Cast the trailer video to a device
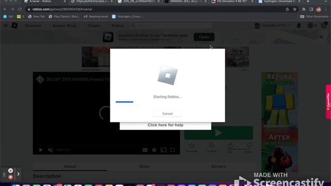Image resolution: width=331 pixels, height=186 pixels. click(163, 150)
